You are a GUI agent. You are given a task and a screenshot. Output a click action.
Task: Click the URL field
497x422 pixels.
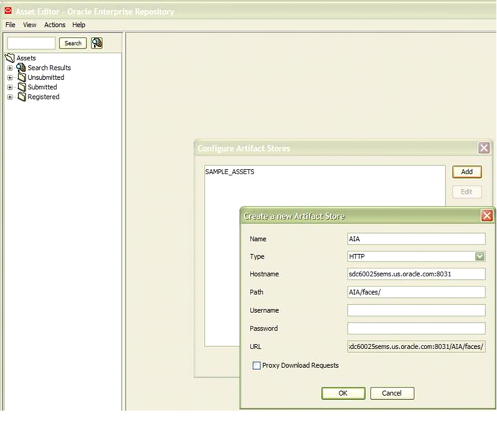[416, 346]
